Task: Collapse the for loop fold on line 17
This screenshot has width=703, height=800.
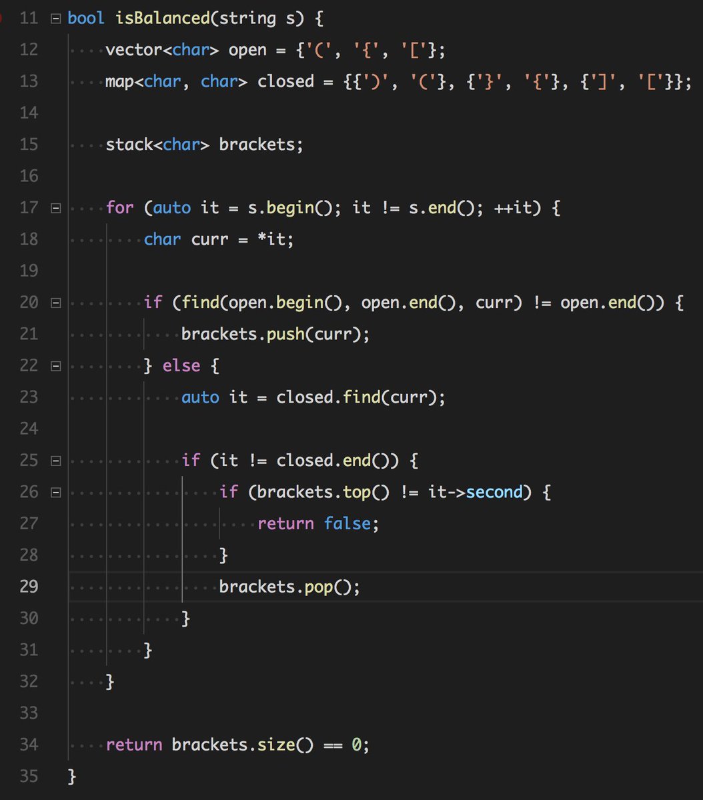Action: [x=56, y=207]
